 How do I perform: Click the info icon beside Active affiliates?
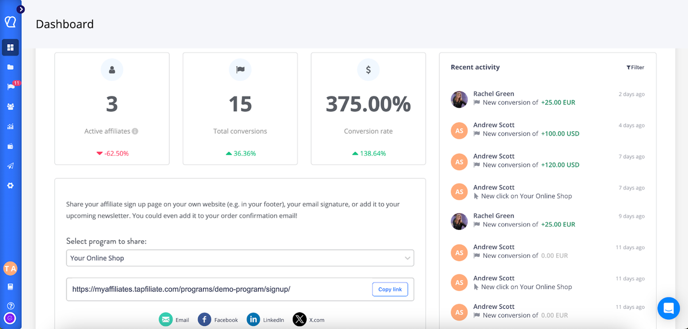pos(135,131)
